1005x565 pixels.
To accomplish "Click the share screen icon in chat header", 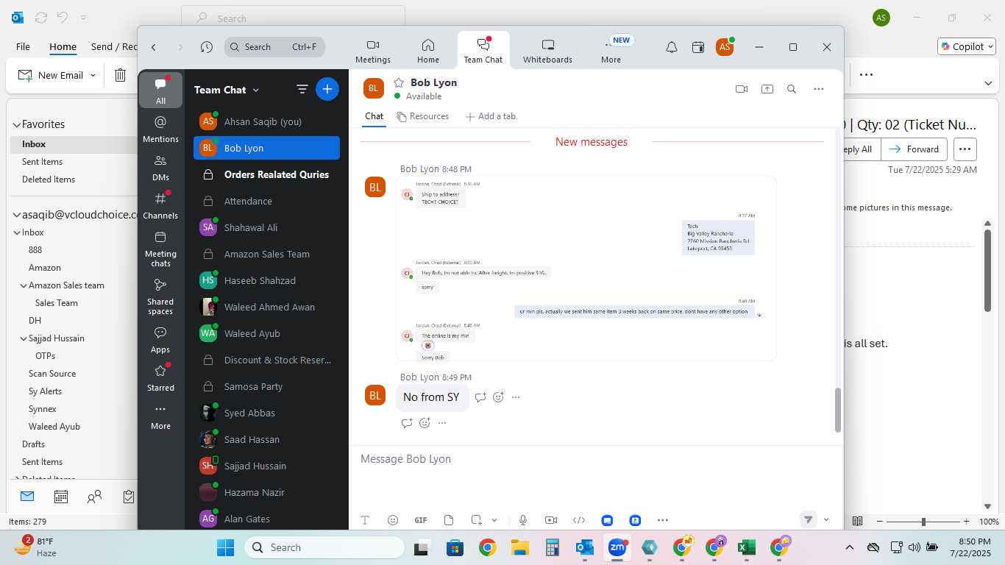I will pyautogui.click(x=767, y=89).
